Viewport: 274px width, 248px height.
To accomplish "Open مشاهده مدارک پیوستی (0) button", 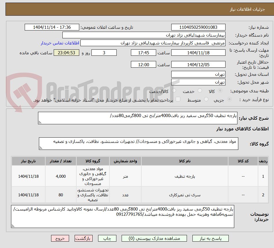I will (x=154, y=238).
